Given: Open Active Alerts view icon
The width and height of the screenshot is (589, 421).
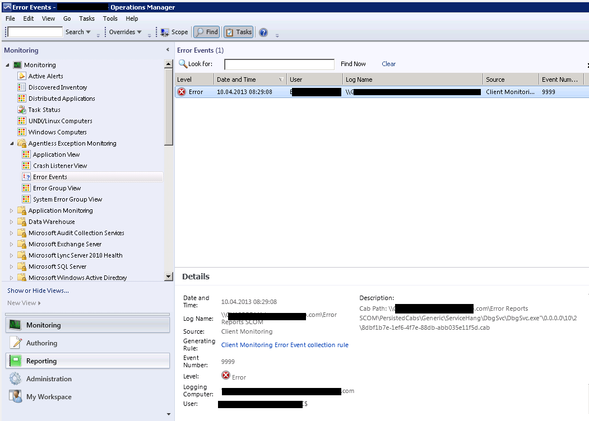Looking at the screenshot, I should click(22, 76).
